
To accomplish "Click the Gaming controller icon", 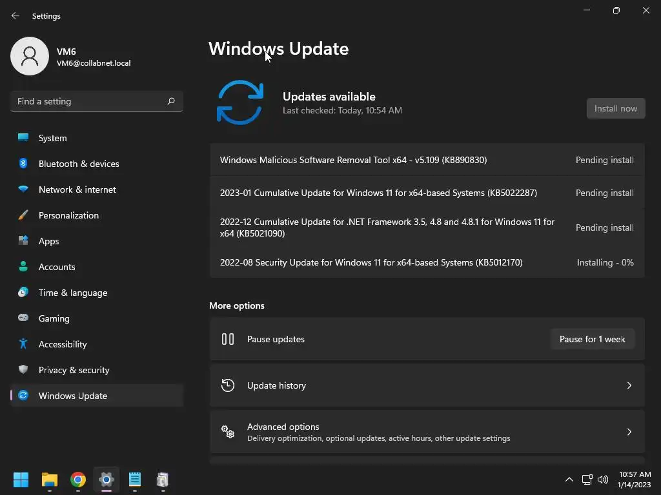I will (x=23, y=318).
